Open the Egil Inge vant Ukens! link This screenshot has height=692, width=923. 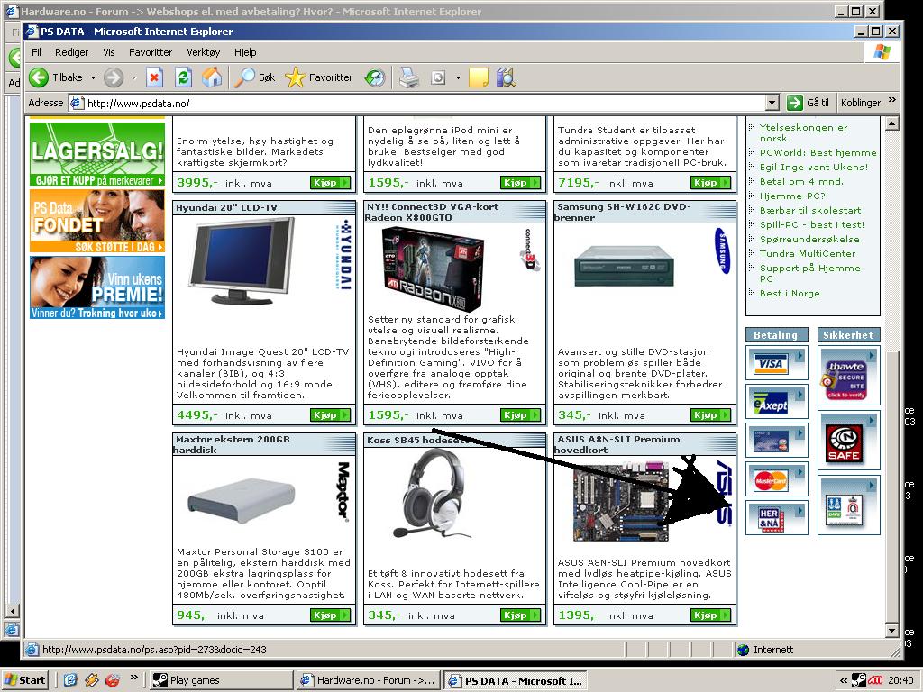(x=814, y=167)
